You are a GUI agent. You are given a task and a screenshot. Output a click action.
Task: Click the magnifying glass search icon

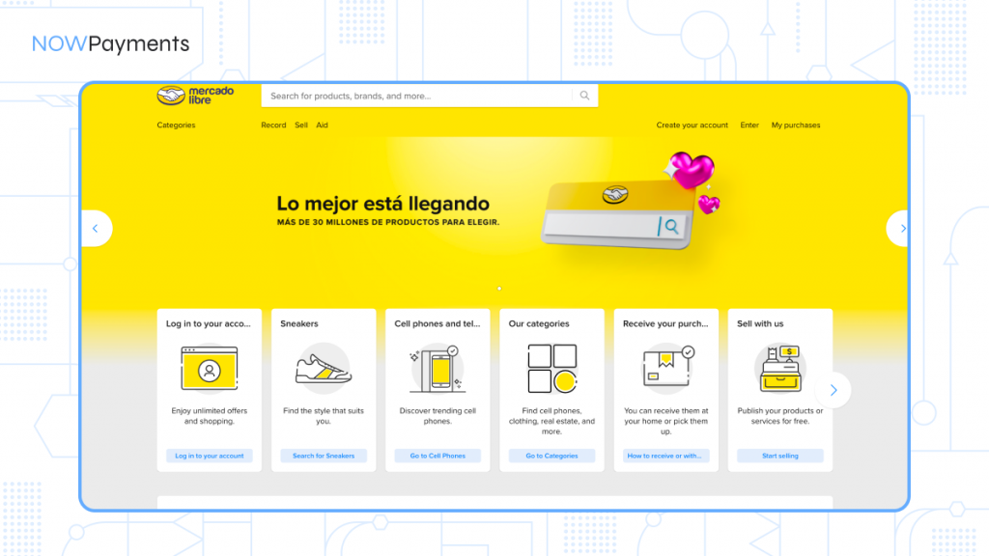pyautogui.click(x=584, y=96)
